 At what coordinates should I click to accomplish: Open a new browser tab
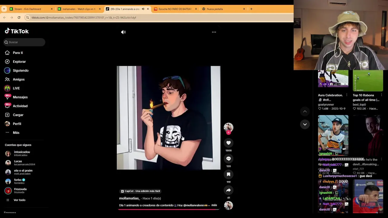pos(251,9)
